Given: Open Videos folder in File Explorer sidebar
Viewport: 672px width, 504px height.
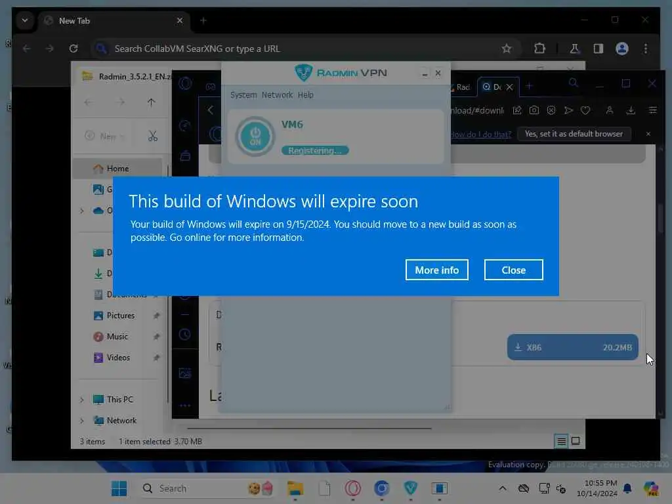Looking at the screenshot, I should click(x=118, y=358).
